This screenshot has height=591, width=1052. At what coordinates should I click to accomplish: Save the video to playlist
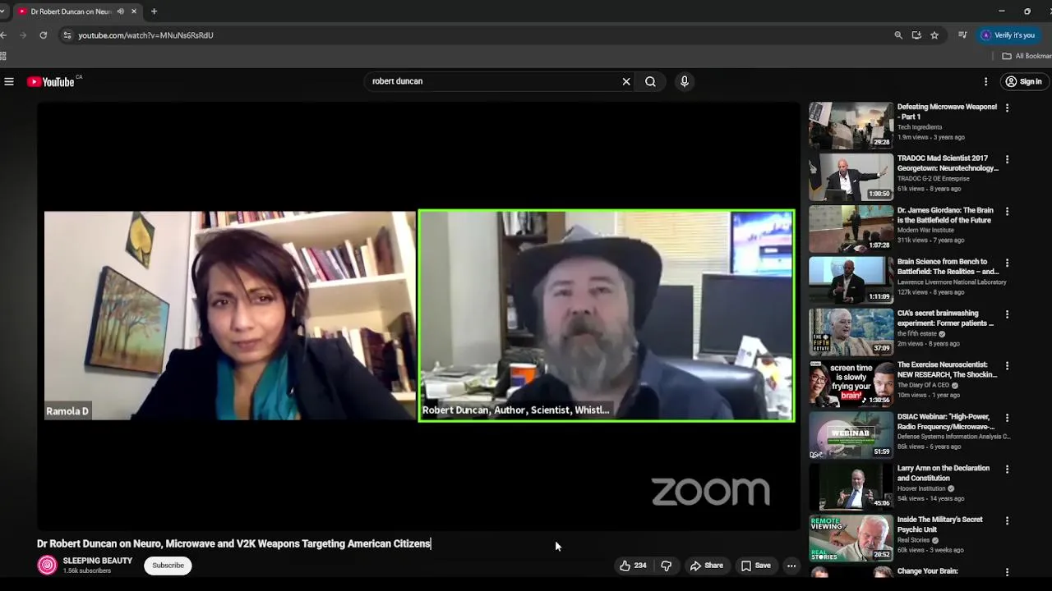click(755, 566)
